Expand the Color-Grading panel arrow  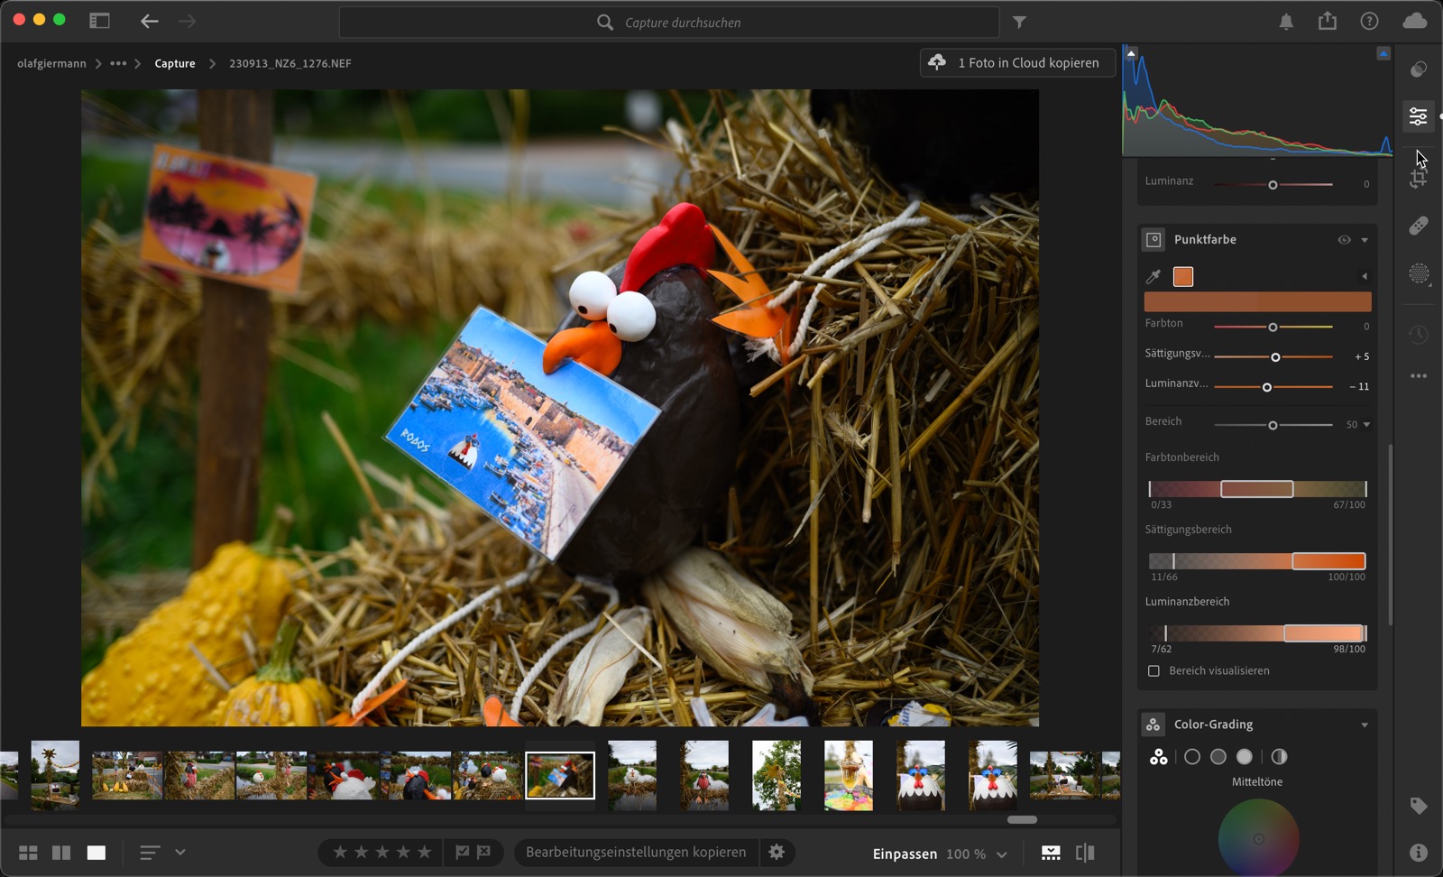coord(1365,725)
